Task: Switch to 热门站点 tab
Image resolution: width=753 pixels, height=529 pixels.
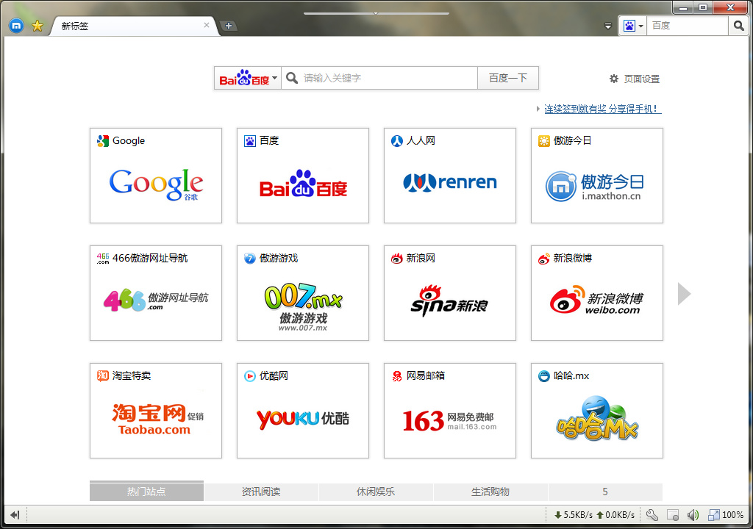Action: tap(146, 491)
